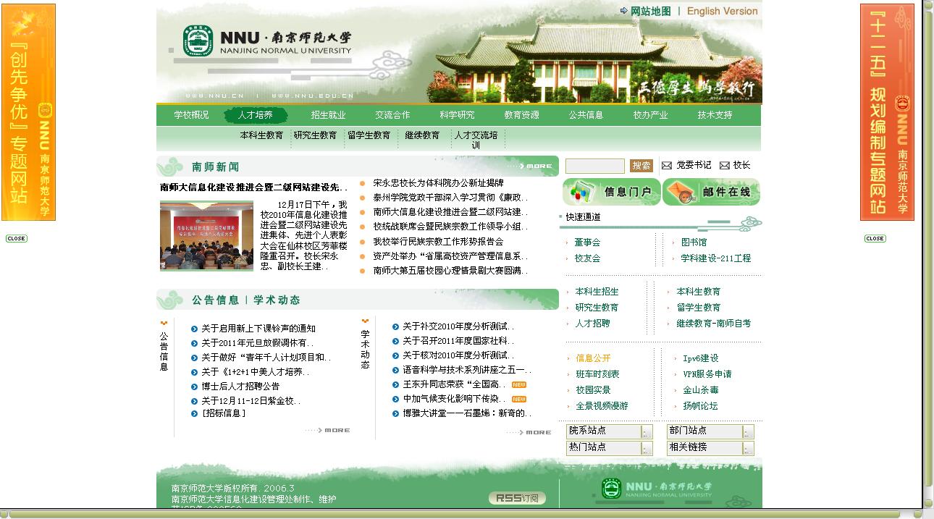Open the 信息门户 portal button
This screenshot has width=934, height=519.
(x=612, y=192)
